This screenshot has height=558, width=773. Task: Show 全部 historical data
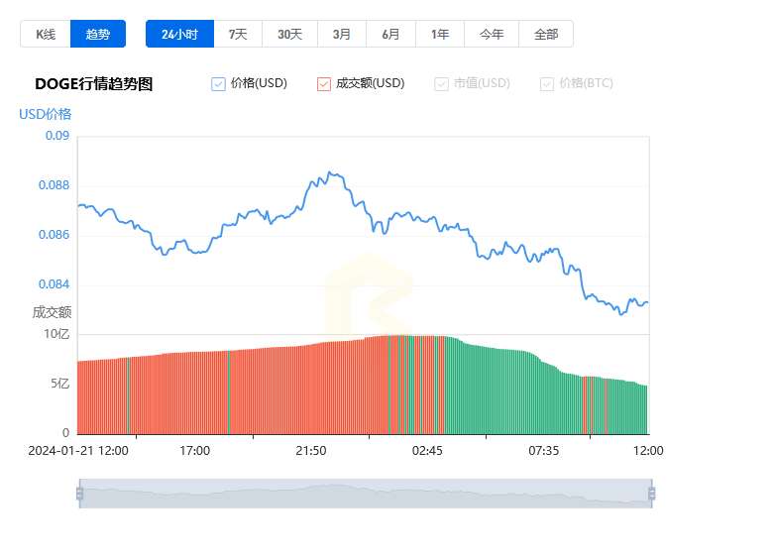546,34
